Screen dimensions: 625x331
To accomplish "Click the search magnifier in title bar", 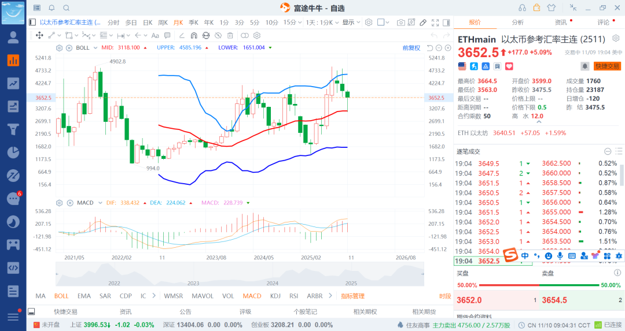I will click(66, 8).
